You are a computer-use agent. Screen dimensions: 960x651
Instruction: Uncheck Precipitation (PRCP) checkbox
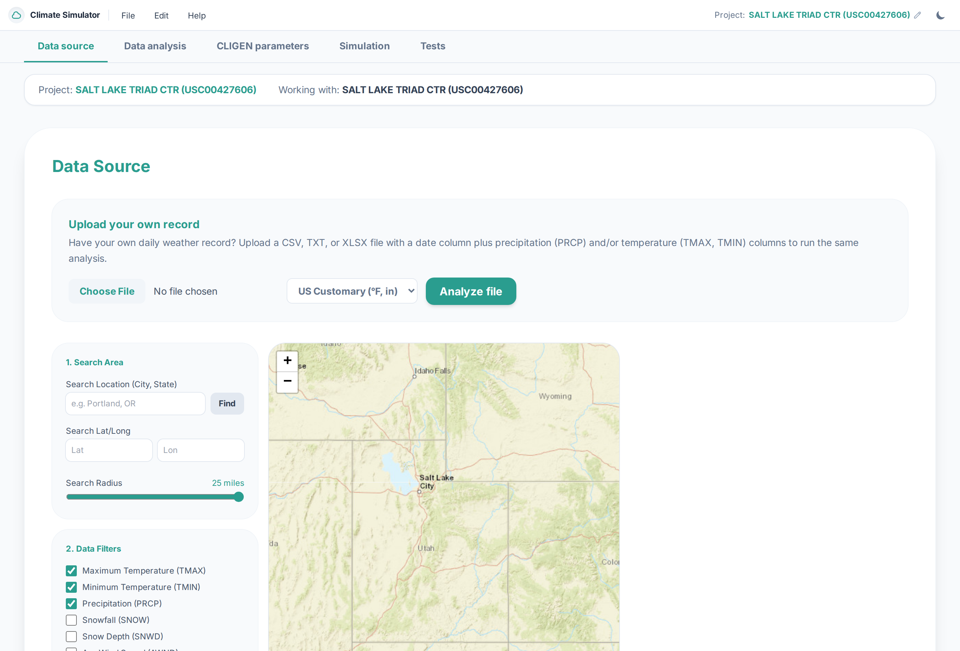click(71, 604)
